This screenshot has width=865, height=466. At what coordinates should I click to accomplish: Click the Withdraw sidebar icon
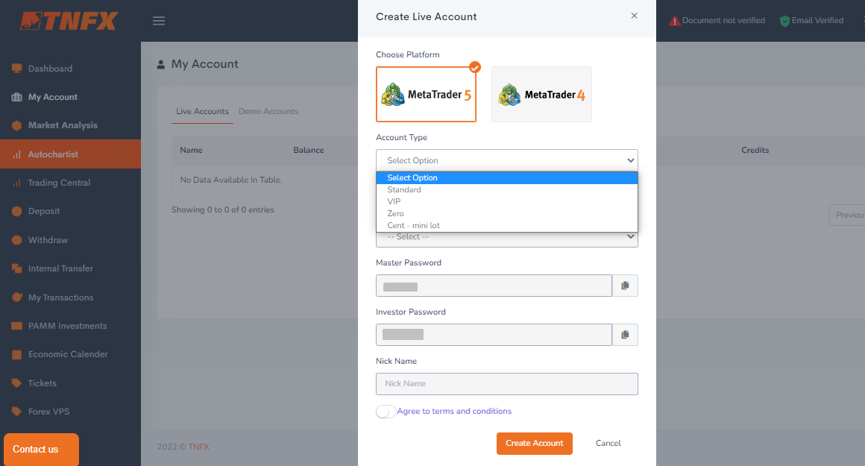pos(16,240)
